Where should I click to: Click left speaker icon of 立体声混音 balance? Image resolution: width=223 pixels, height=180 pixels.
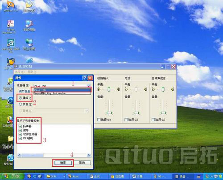(153, 89)
